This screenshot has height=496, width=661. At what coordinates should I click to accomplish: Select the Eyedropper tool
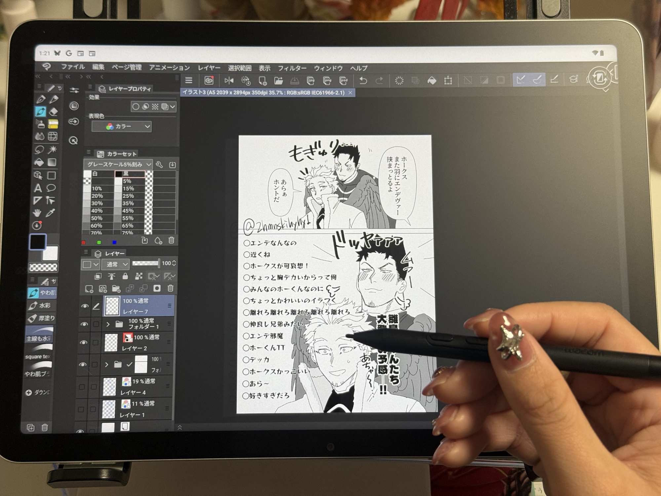coord(50,213)
